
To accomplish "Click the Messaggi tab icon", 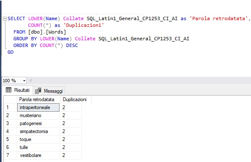I will (38, 91).
